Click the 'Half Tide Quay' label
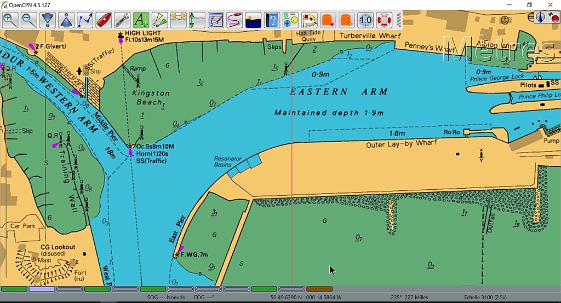The height and width of the screenshot is (303, 561). click(308, 36)
